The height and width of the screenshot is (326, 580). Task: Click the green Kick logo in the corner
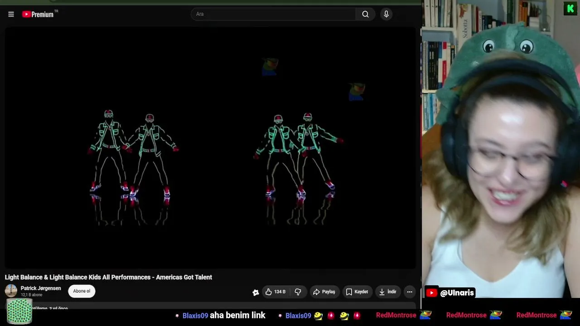coord(570,9)
